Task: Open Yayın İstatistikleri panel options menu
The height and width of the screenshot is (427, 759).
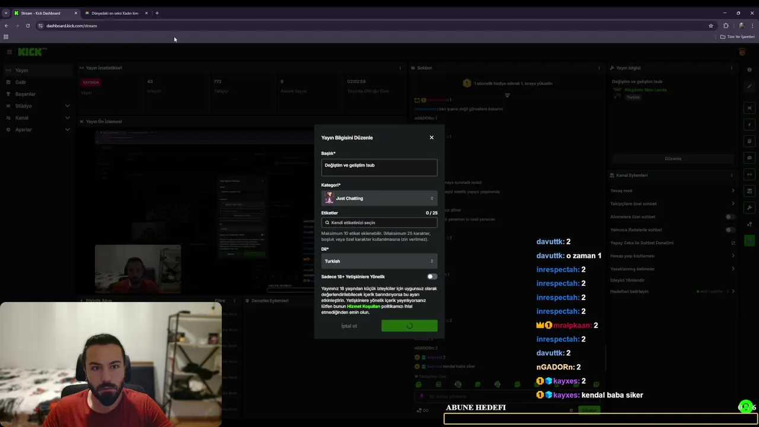Action: click(400, 68)
